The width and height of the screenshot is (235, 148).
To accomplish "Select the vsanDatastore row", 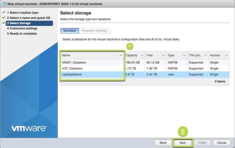I will point(145,74).
